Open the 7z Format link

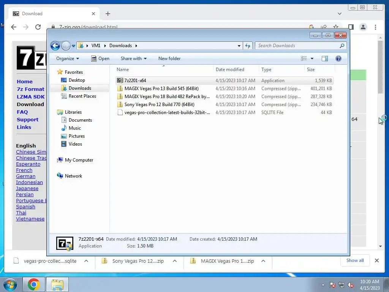pos(30,89)
